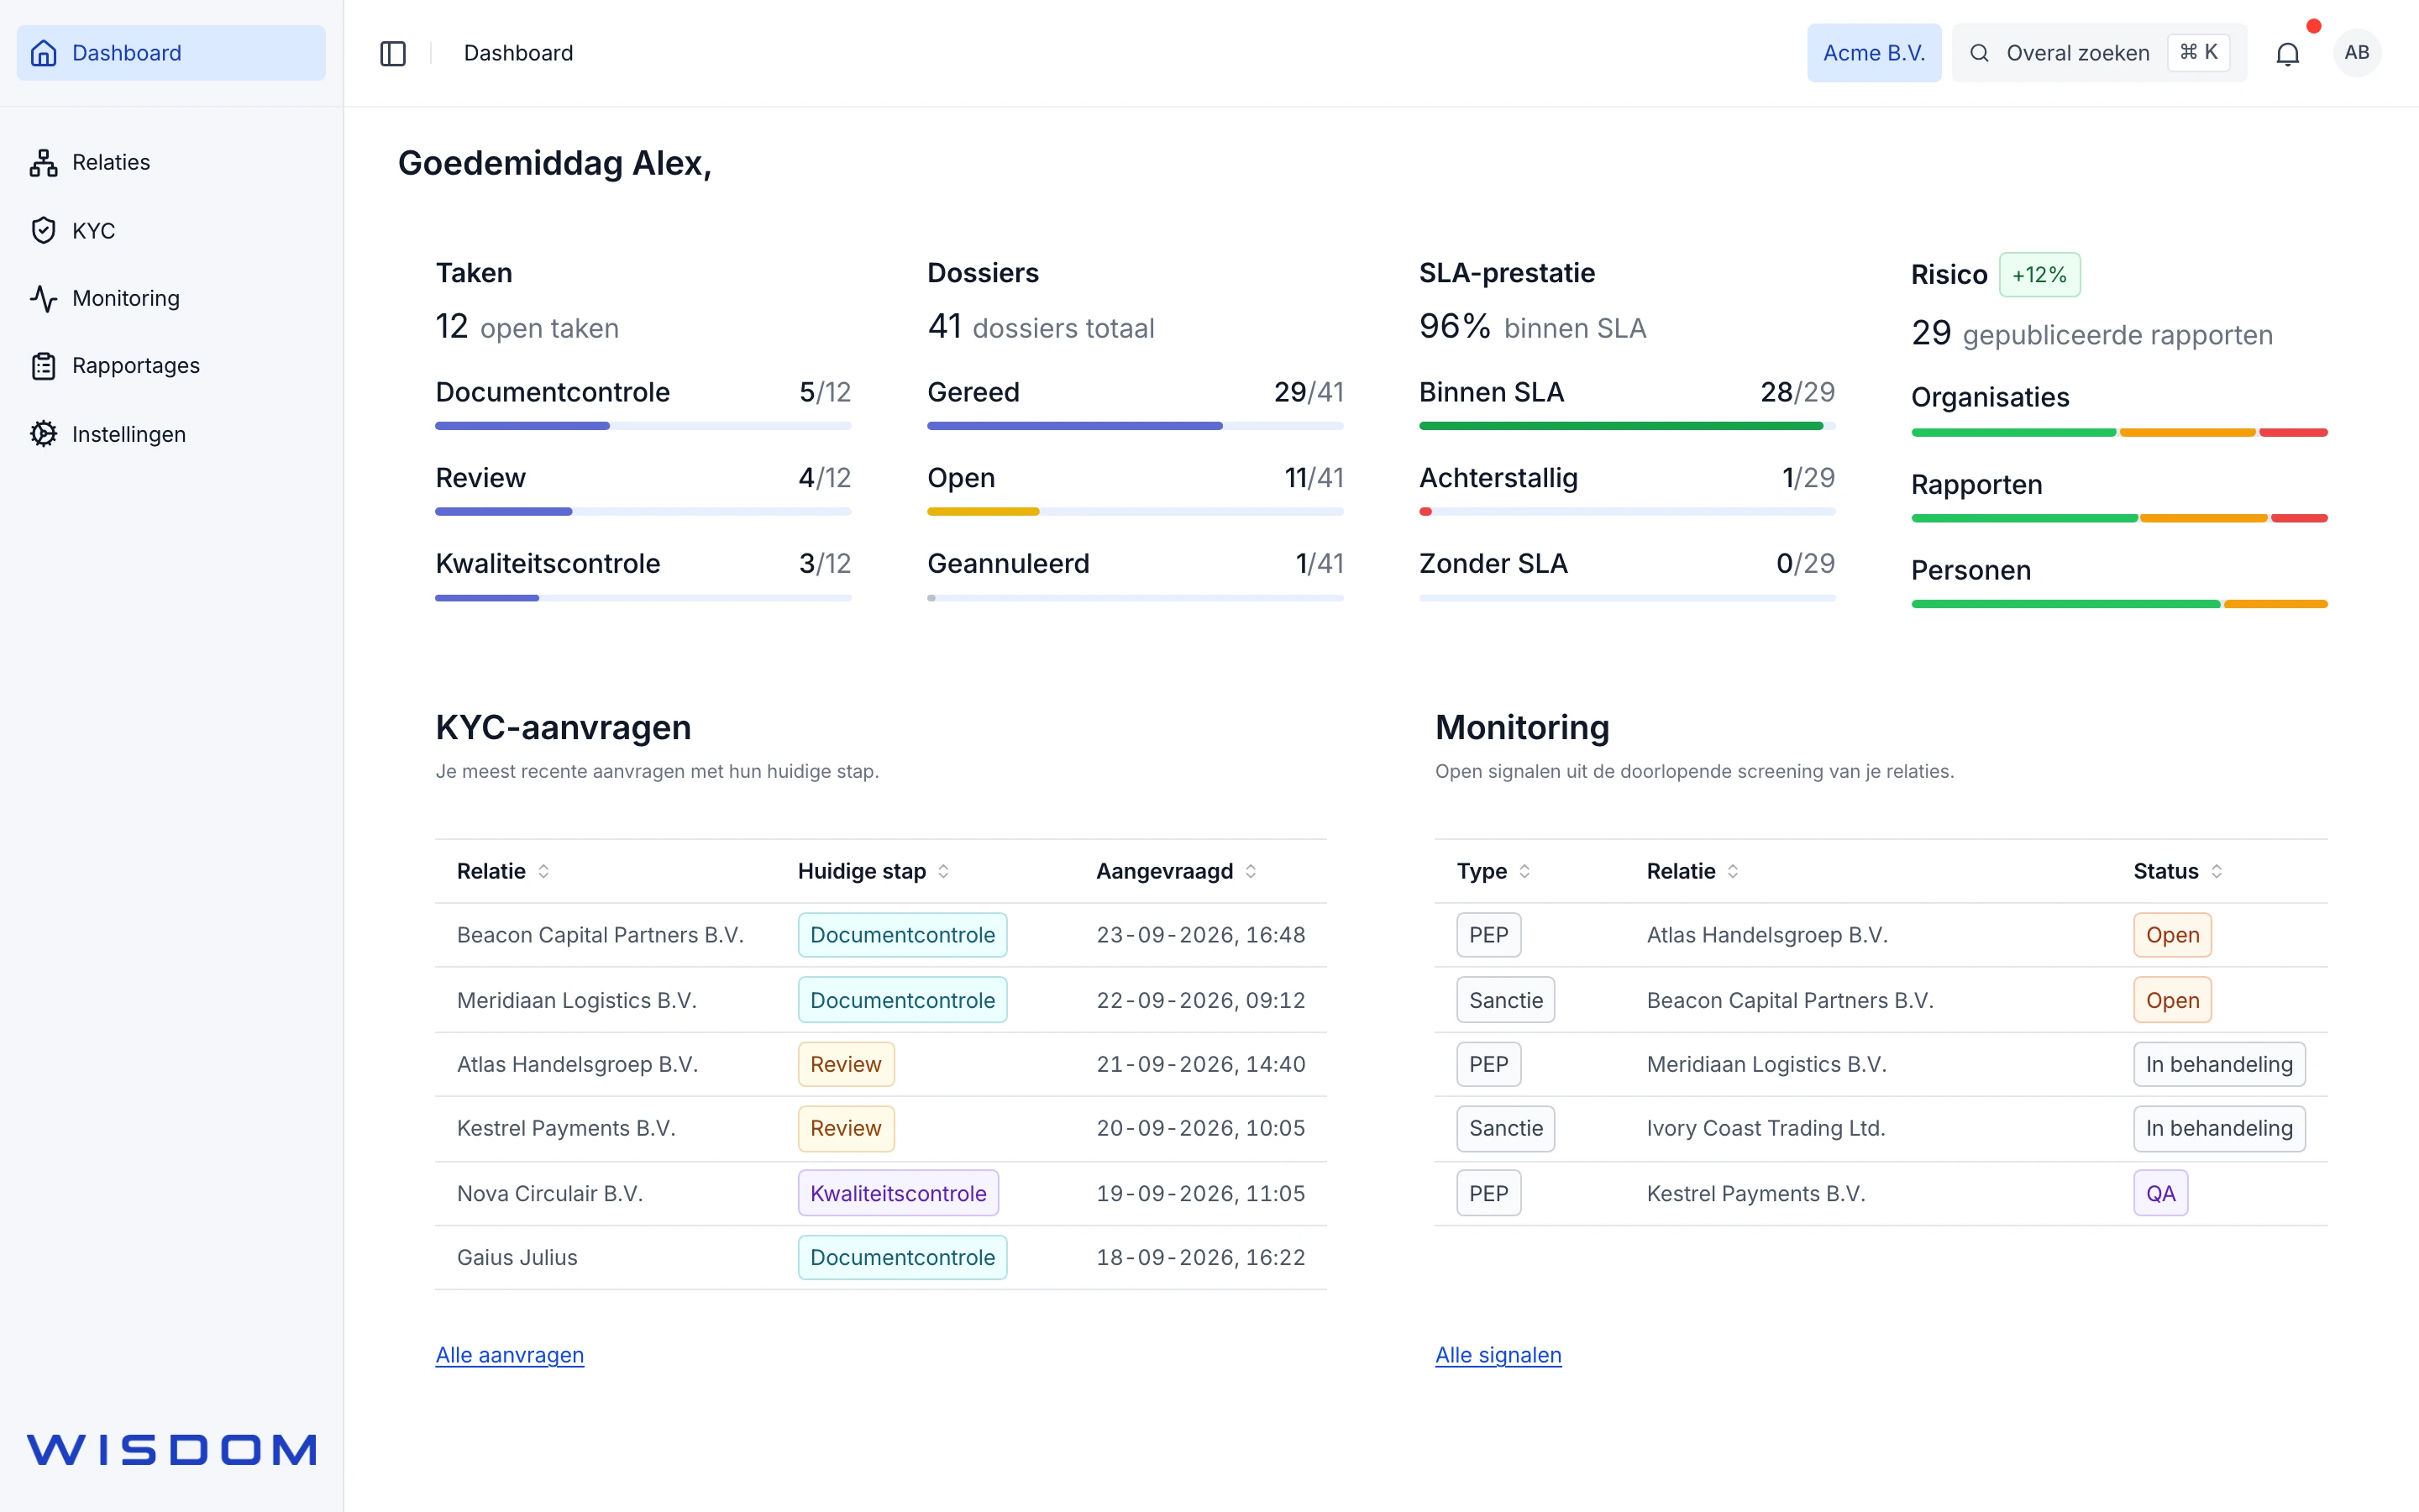Click the Instellingen gear icon
The image size is (2419, 1512).
pos(43,434)
